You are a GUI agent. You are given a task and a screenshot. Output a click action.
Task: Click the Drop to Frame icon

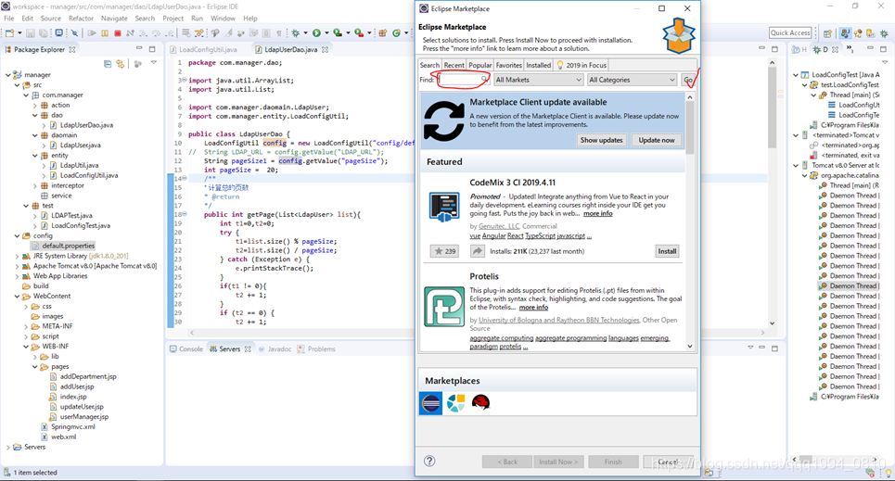point(186,33)
